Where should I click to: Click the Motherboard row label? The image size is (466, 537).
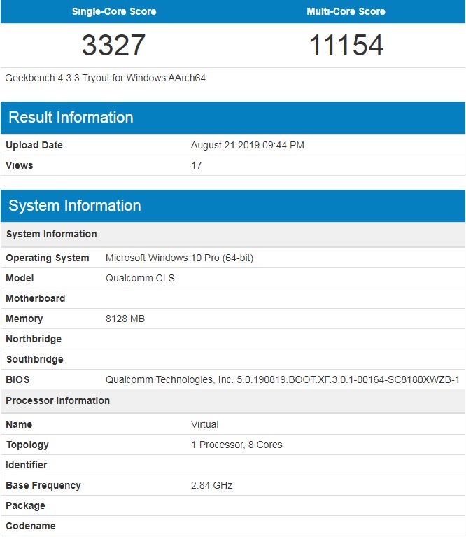[x=36, y=298]
